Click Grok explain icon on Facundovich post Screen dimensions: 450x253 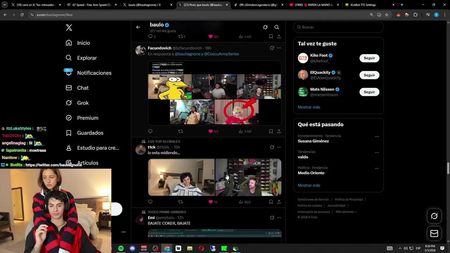click(x=272, y=48)
